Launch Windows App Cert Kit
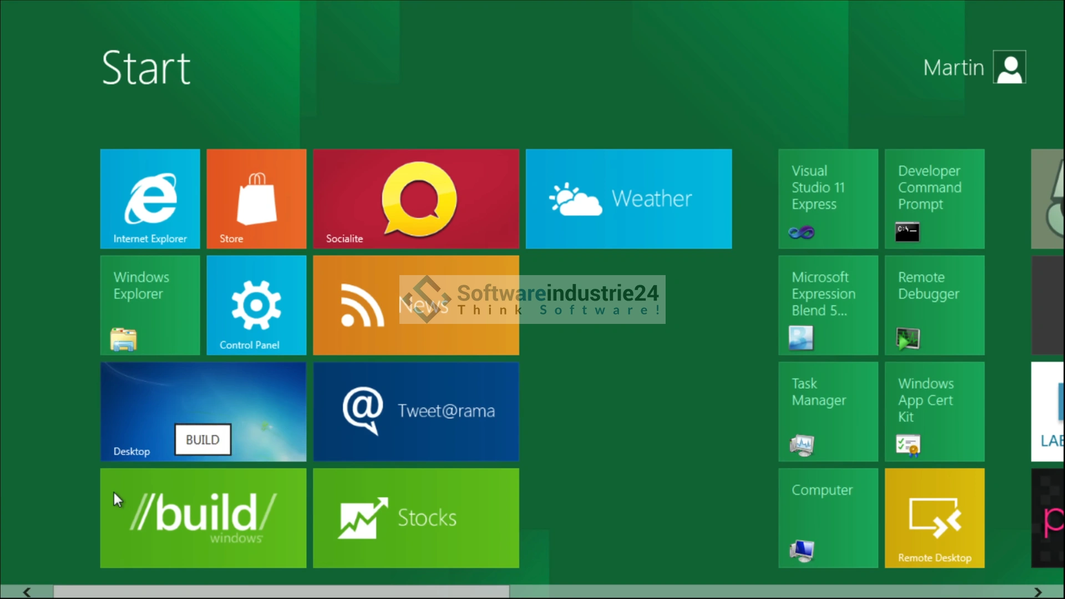 click(935, 412)
